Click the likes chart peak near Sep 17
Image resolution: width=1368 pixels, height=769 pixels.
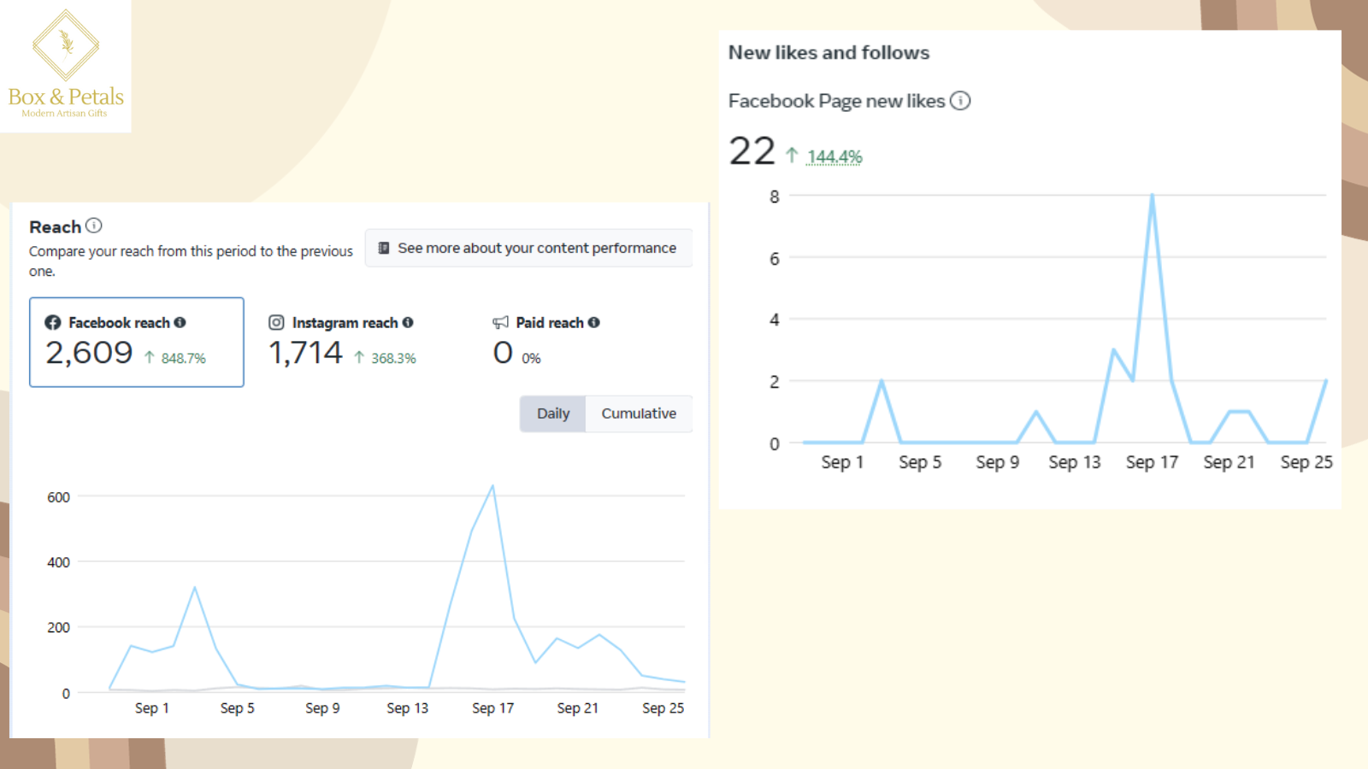(x=1152, y=197)
